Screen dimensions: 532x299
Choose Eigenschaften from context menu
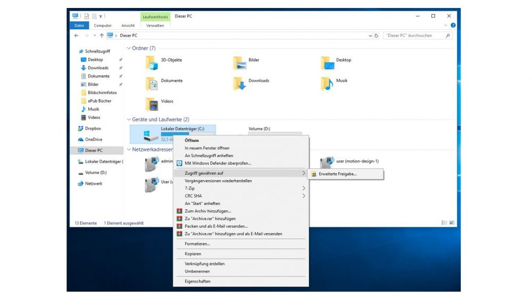pos(197,281)
